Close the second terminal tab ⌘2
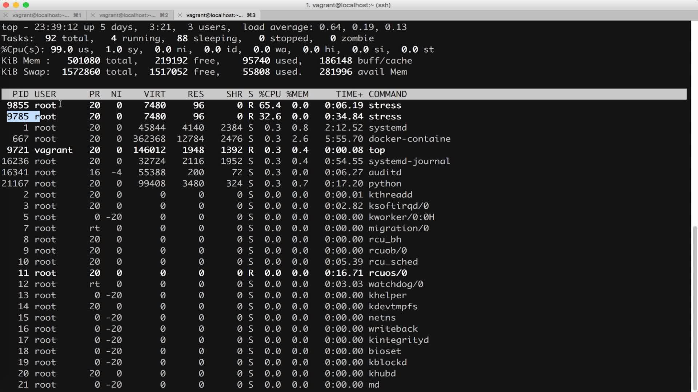698x392 pixels. click(93, 15)
